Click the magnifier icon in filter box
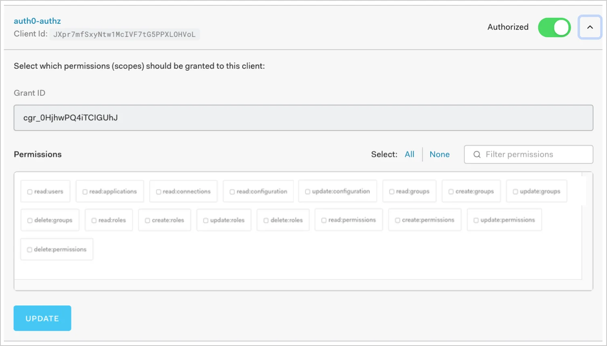The height and width of the screenshot is (346, 607). [x=477, y=154]
